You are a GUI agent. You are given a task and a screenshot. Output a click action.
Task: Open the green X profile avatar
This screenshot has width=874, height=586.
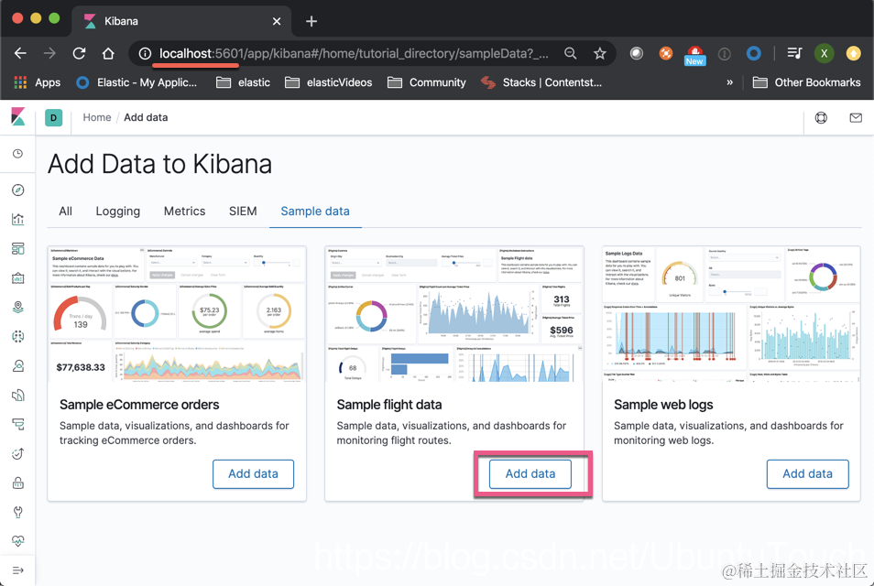[824, 53]
